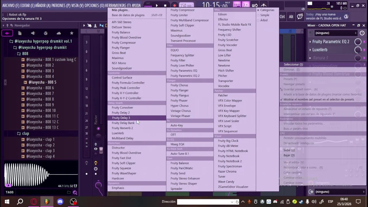This screenshot has width=368, height=207.
Task: Select the Categorías view radio option
Action: coord(265,10)
